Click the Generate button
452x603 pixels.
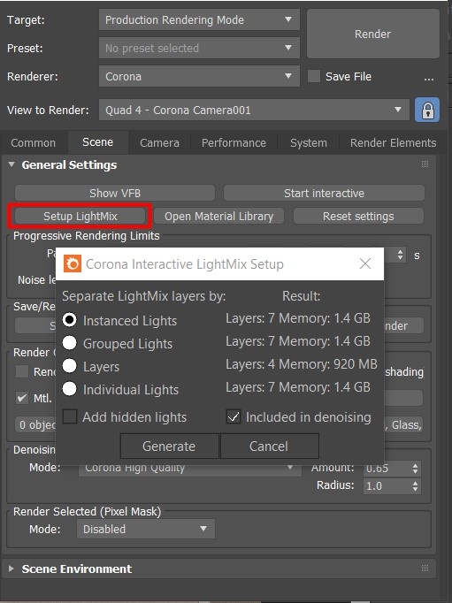(169, 447)
